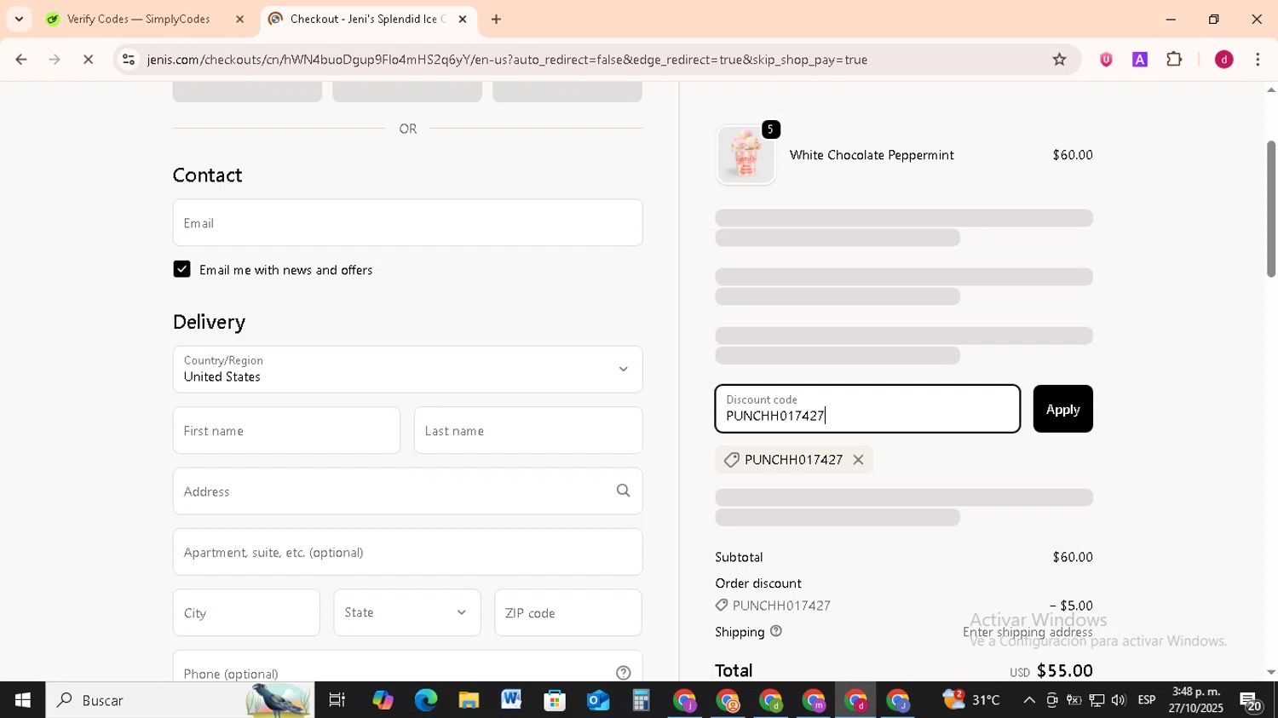Screen dimensions: 1278x718
Task: Open Microsoft Store from the taskbar
Action: (x=555, y=700)
